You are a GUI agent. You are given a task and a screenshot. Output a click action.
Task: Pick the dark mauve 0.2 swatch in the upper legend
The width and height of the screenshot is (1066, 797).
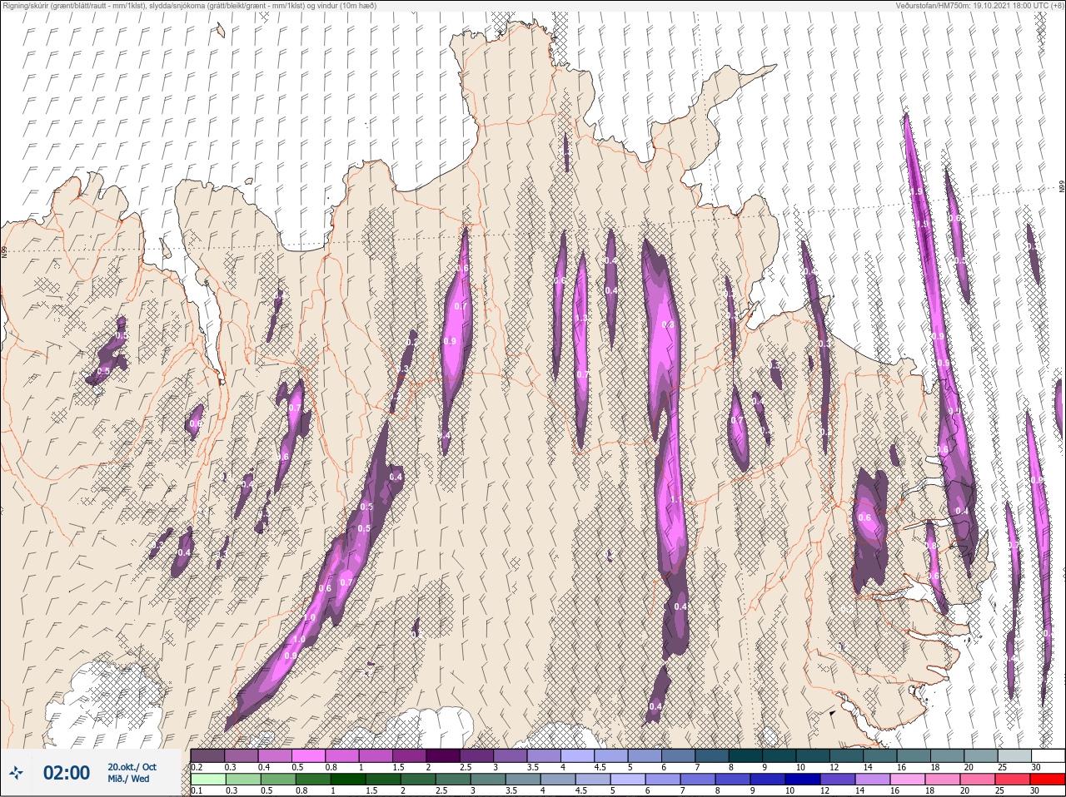208,755
